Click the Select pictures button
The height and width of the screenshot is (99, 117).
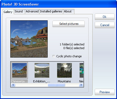point(69,24)
